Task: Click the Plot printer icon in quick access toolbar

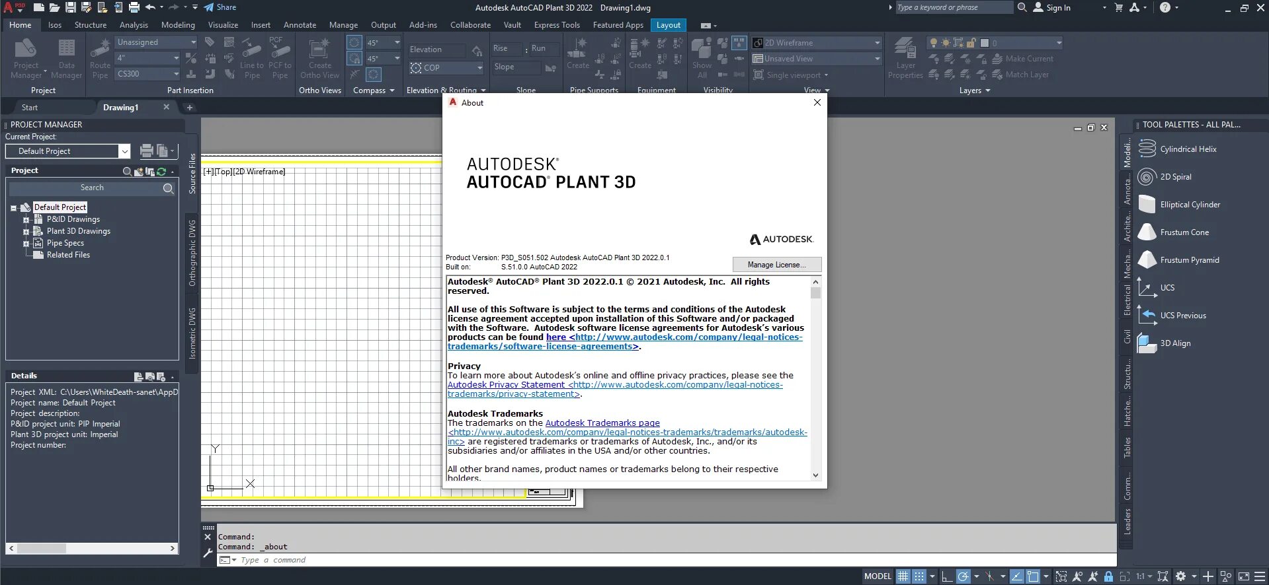Action: click(x=134, y=7)
